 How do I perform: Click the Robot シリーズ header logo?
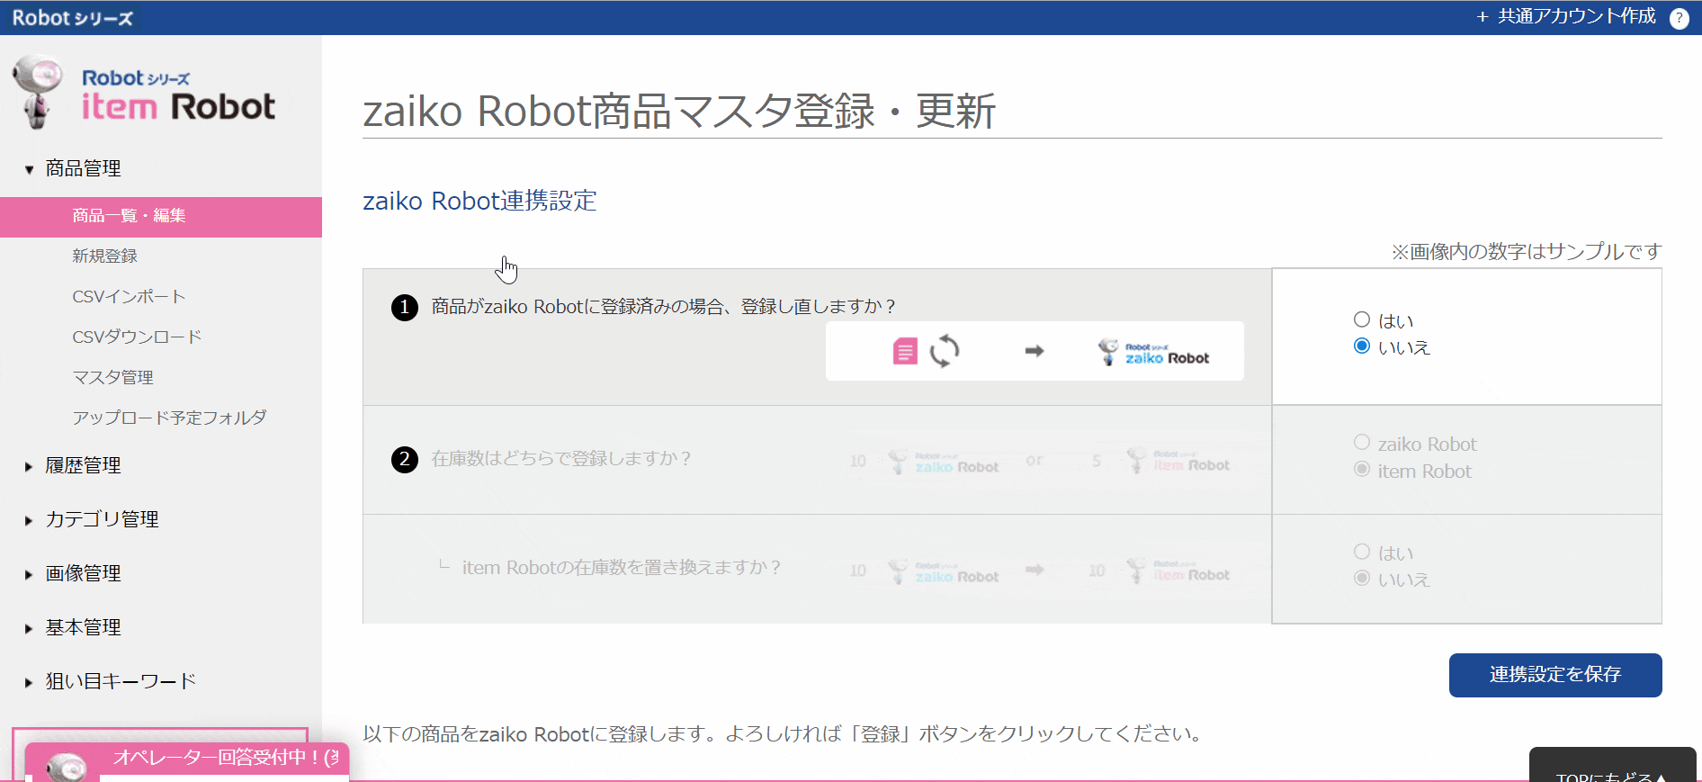(72, 18)
